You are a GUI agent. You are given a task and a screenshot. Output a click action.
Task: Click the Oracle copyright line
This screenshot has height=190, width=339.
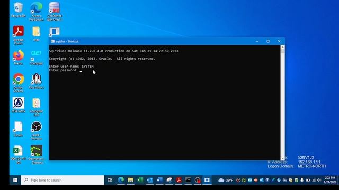(x=102, y=59)
